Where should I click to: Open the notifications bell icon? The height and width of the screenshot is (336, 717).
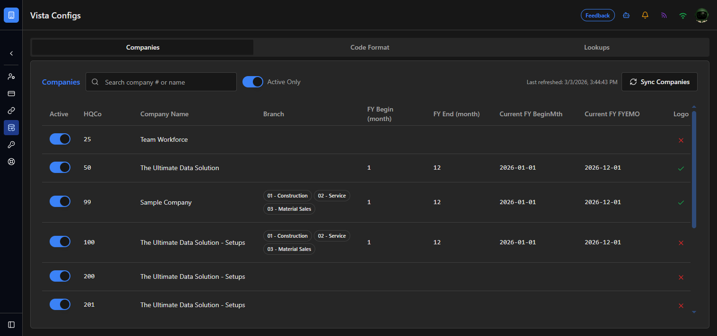coord(645,15)
